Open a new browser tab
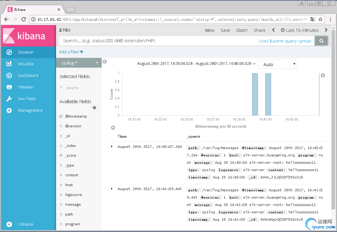 70,10
